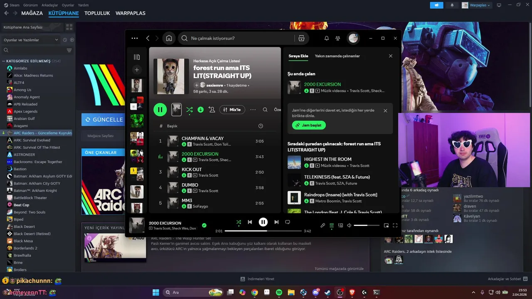The width and height of the screenshot is (532, 299).
Task: Sort tracks by duration clock icon
Action: pos(261,126)
